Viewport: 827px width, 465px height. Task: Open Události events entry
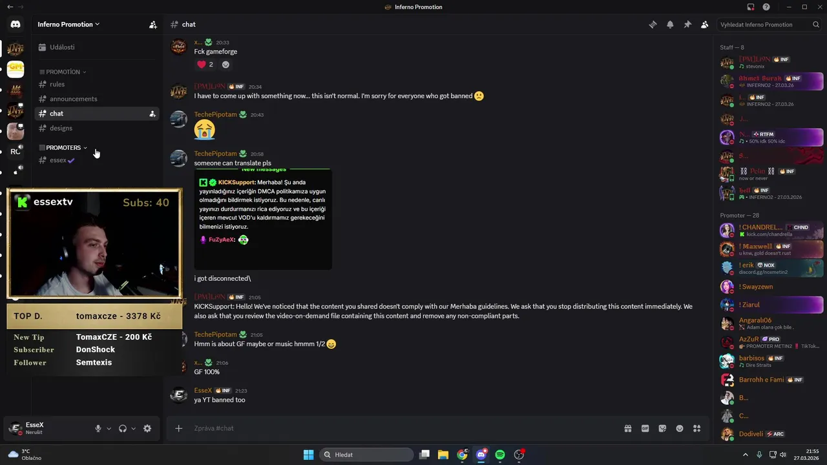point(96,47)
